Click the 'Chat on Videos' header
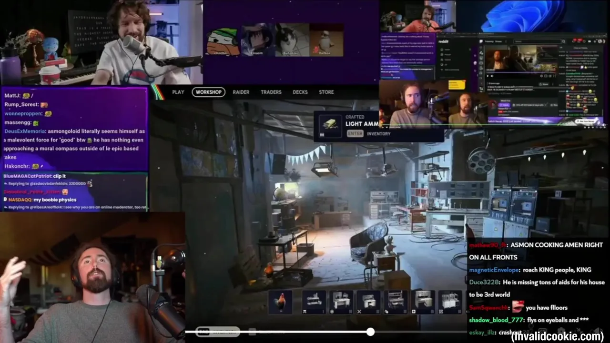Screen dimensions: 610x343 [x=581, y=48]
